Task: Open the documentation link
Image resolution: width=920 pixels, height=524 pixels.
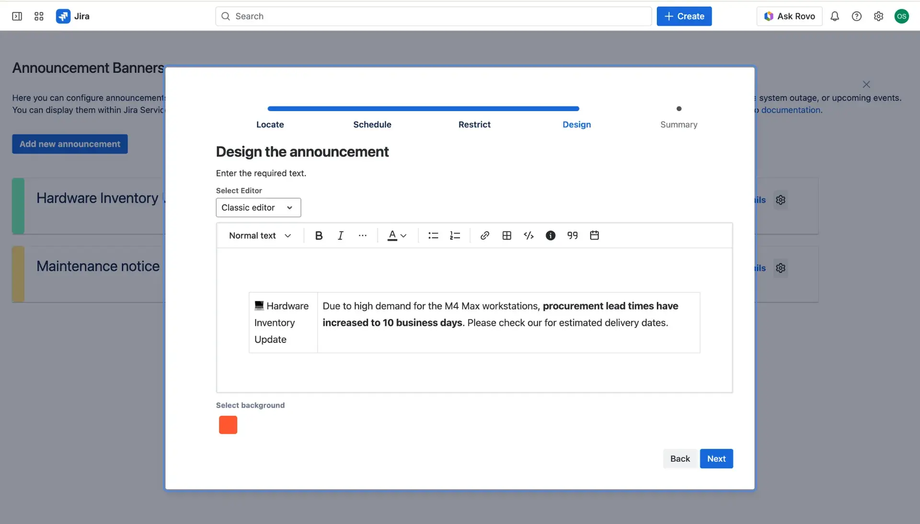Action: [791, 110]
